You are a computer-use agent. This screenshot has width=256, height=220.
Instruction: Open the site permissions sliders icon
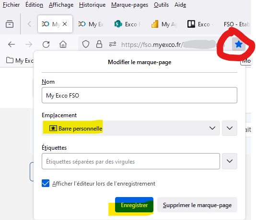click(x=113, y=44)
